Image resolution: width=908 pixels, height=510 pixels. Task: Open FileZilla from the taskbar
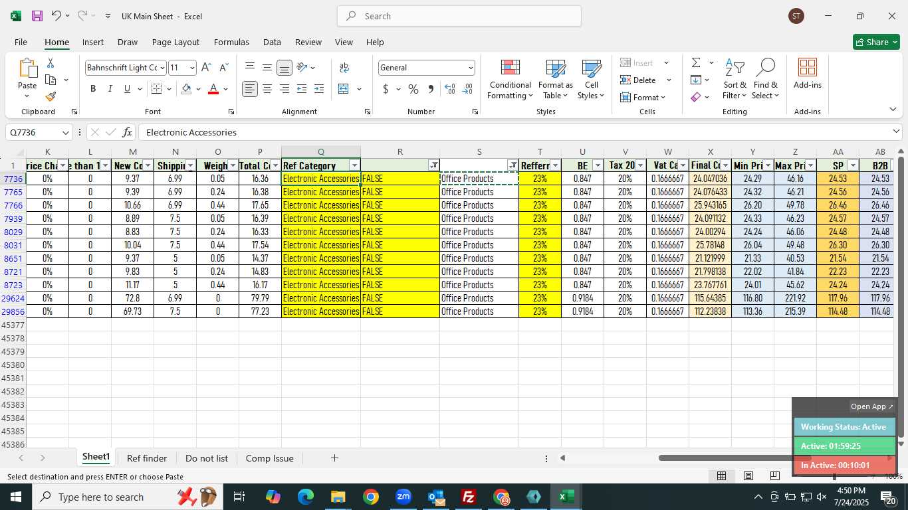point(469,497)
